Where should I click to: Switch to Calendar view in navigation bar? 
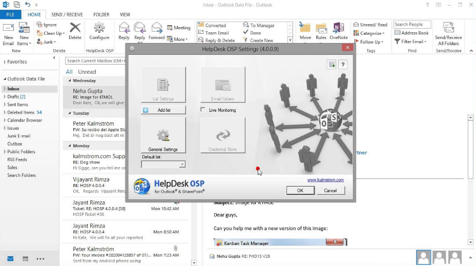tap(25, 259)
